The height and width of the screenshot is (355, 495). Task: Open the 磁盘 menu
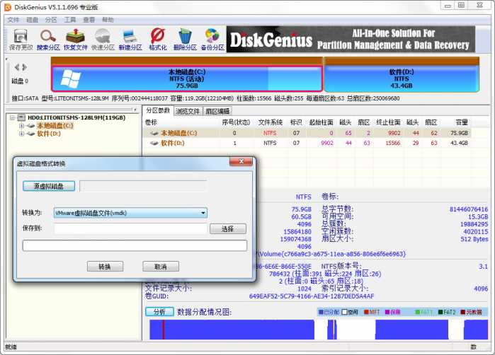tap(32, 20)
